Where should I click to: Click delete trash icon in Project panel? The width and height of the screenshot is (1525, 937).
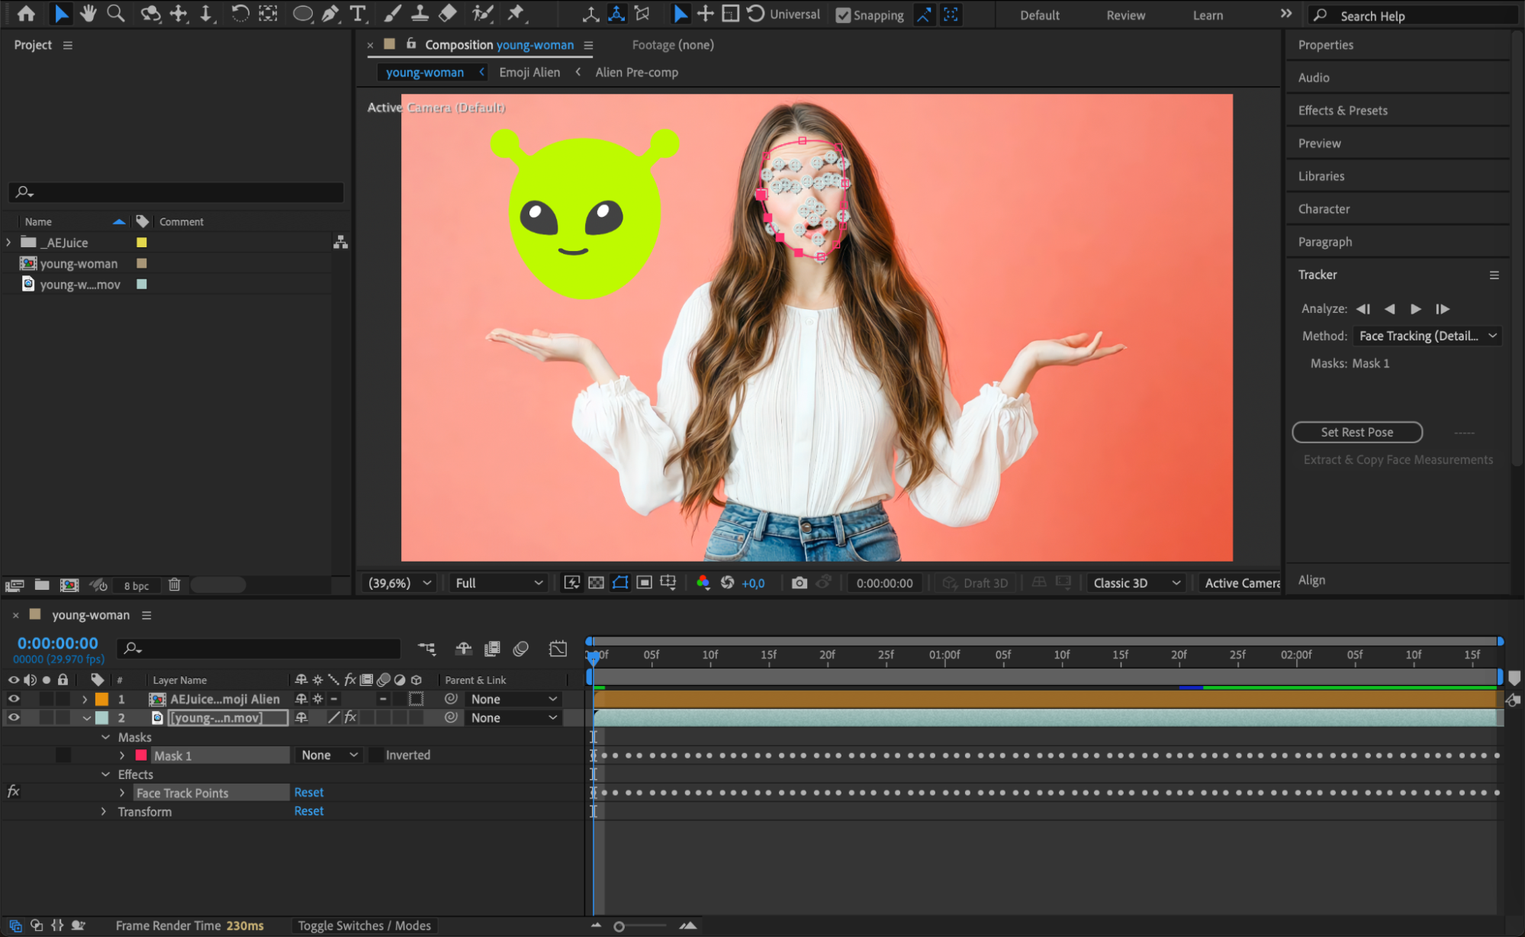pos(174,585)
